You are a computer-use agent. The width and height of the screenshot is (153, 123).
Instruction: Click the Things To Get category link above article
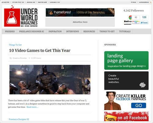(15, 45)
